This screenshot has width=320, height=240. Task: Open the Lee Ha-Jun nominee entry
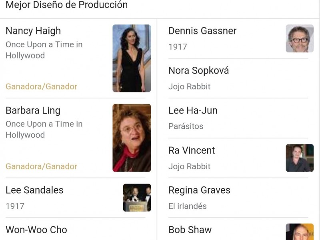193,110
